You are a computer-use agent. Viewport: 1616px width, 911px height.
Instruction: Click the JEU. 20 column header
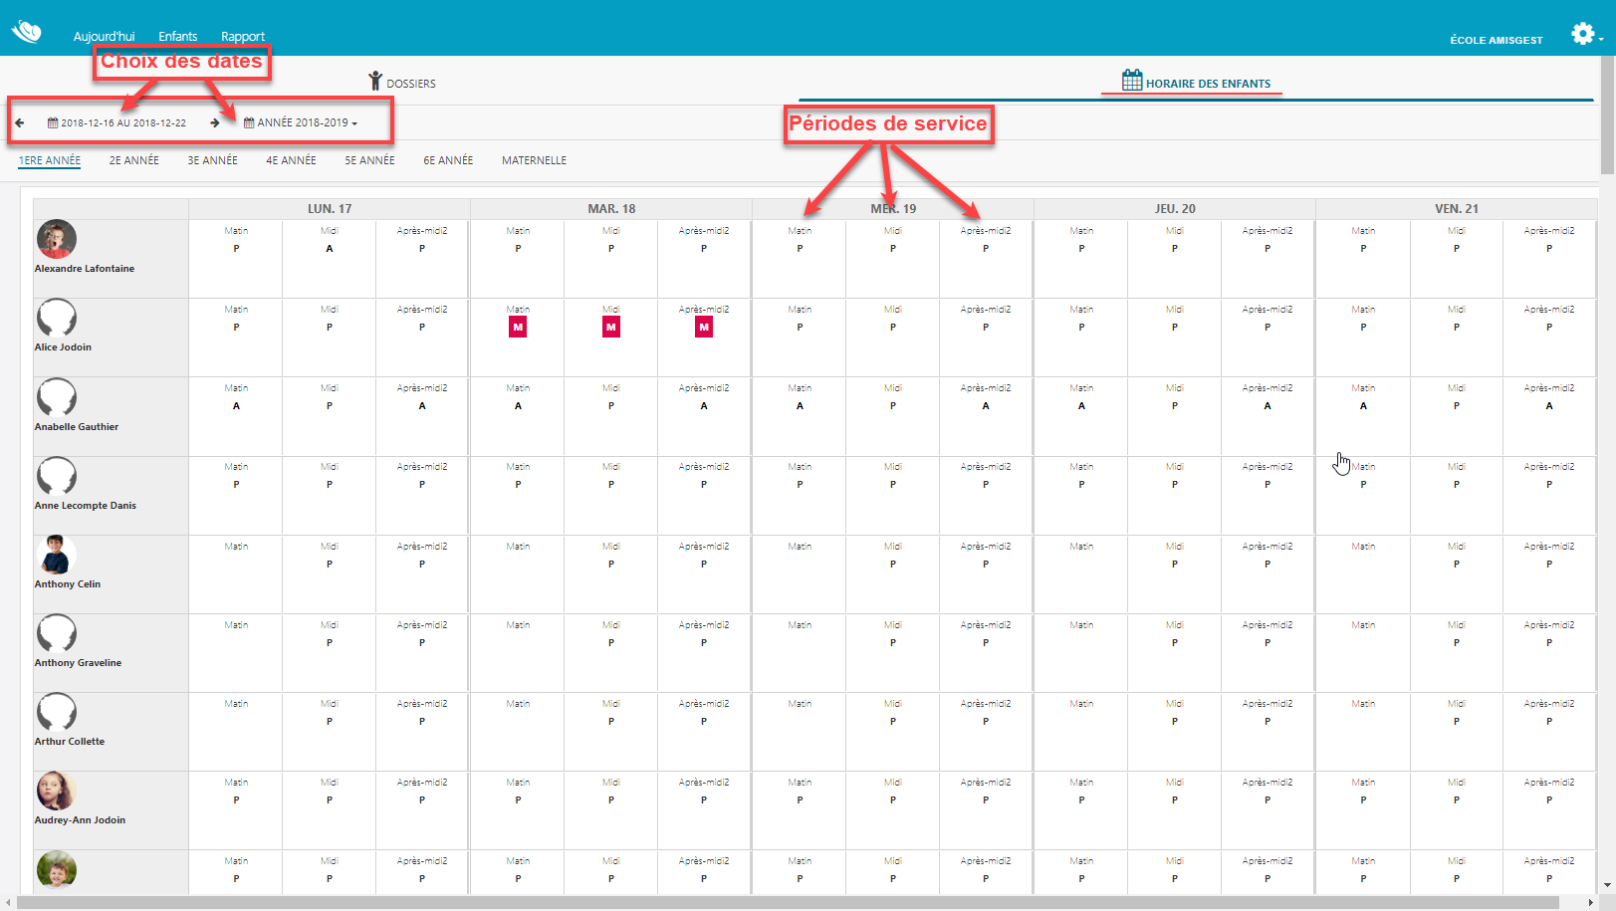[1175, 209]
